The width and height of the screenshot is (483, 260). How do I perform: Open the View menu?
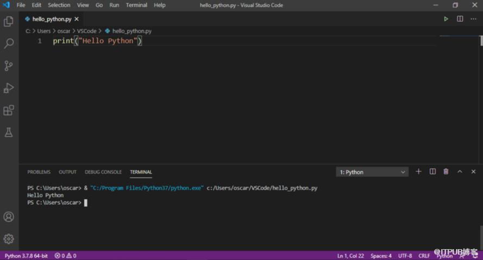point(83,5)
